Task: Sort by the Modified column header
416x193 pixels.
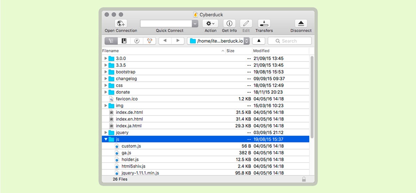Action: point(281,51)
